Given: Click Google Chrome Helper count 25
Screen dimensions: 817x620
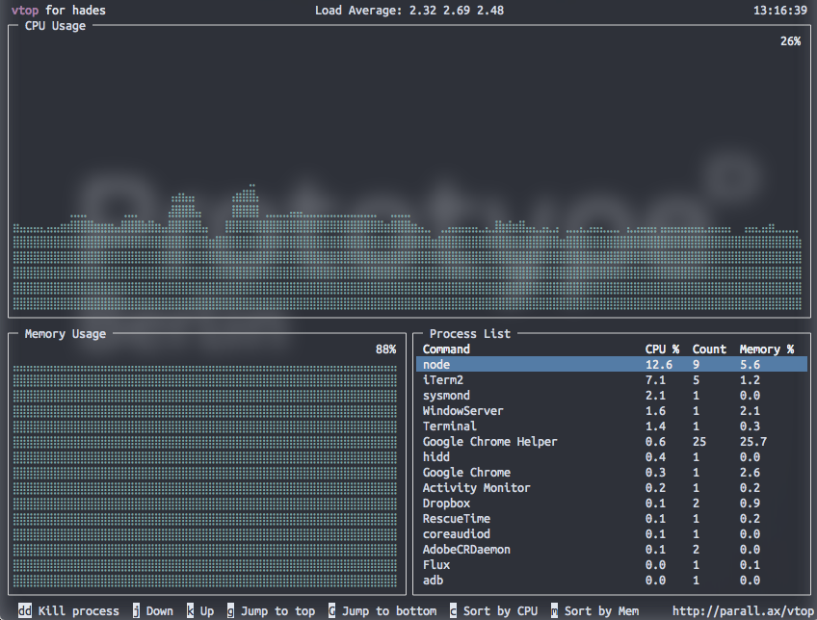Looking at the screenshot, I should pyautogui.click(x=699, y=442).
